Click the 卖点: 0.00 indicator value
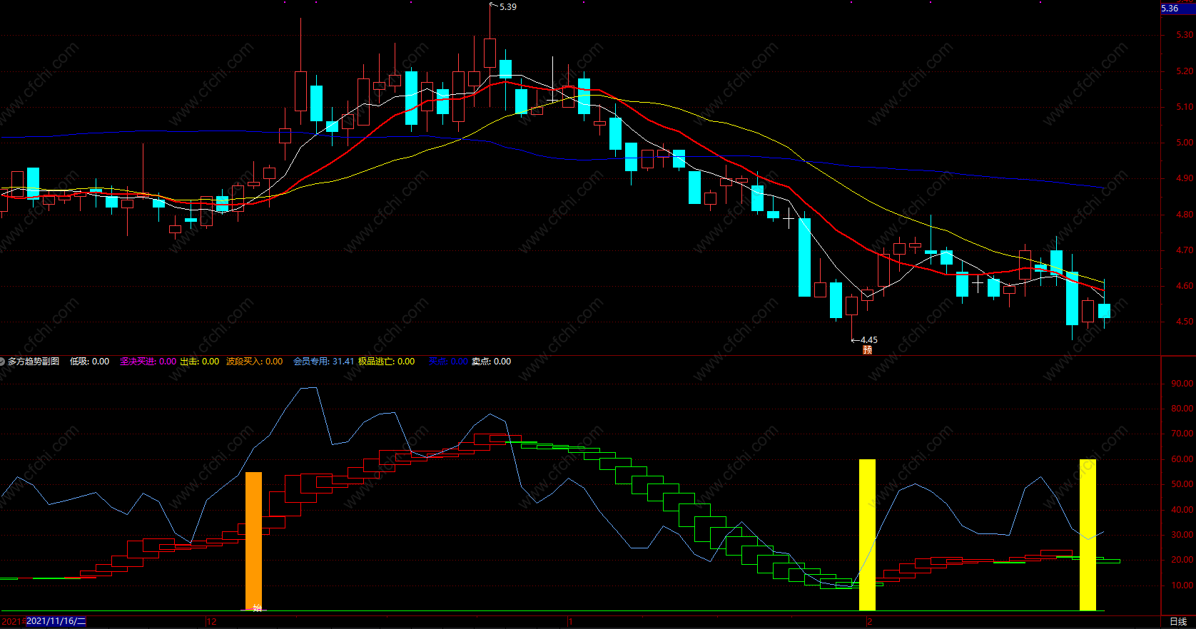 [x=491, y=362]
